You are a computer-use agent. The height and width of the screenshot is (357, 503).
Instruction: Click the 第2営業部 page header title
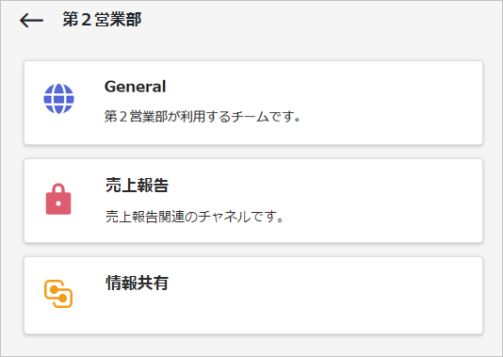coord(102,19)
